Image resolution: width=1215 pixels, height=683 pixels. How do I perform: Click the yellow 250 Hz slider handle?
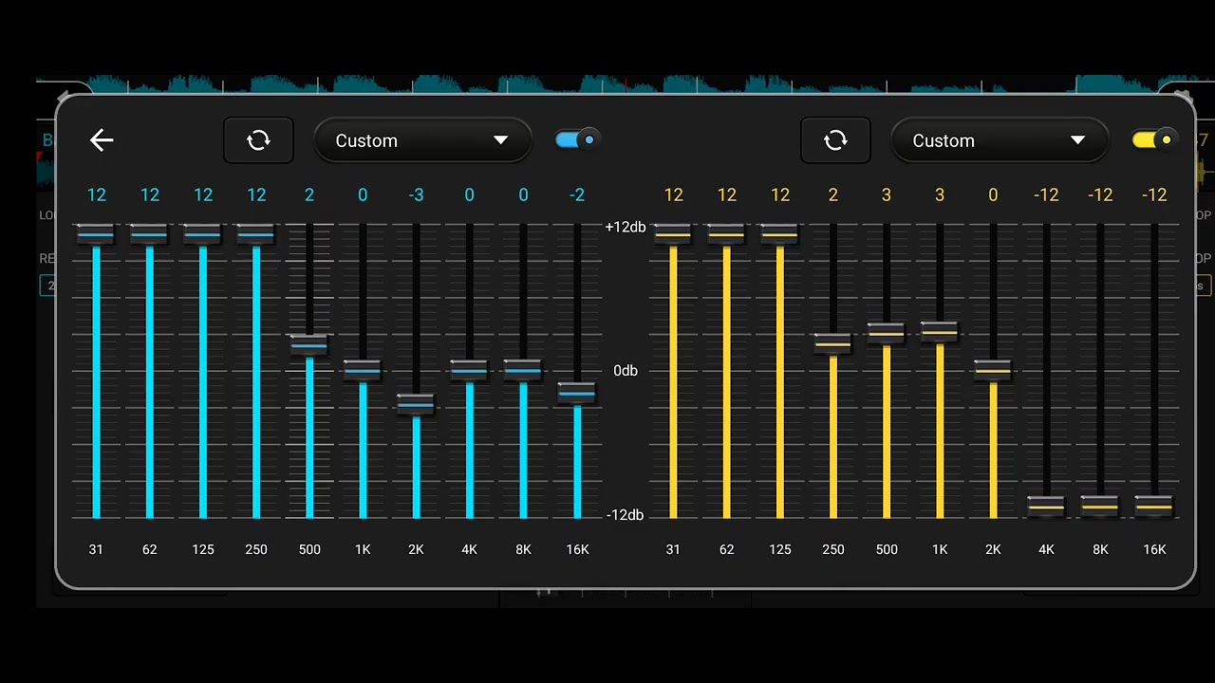coord(833,343)
